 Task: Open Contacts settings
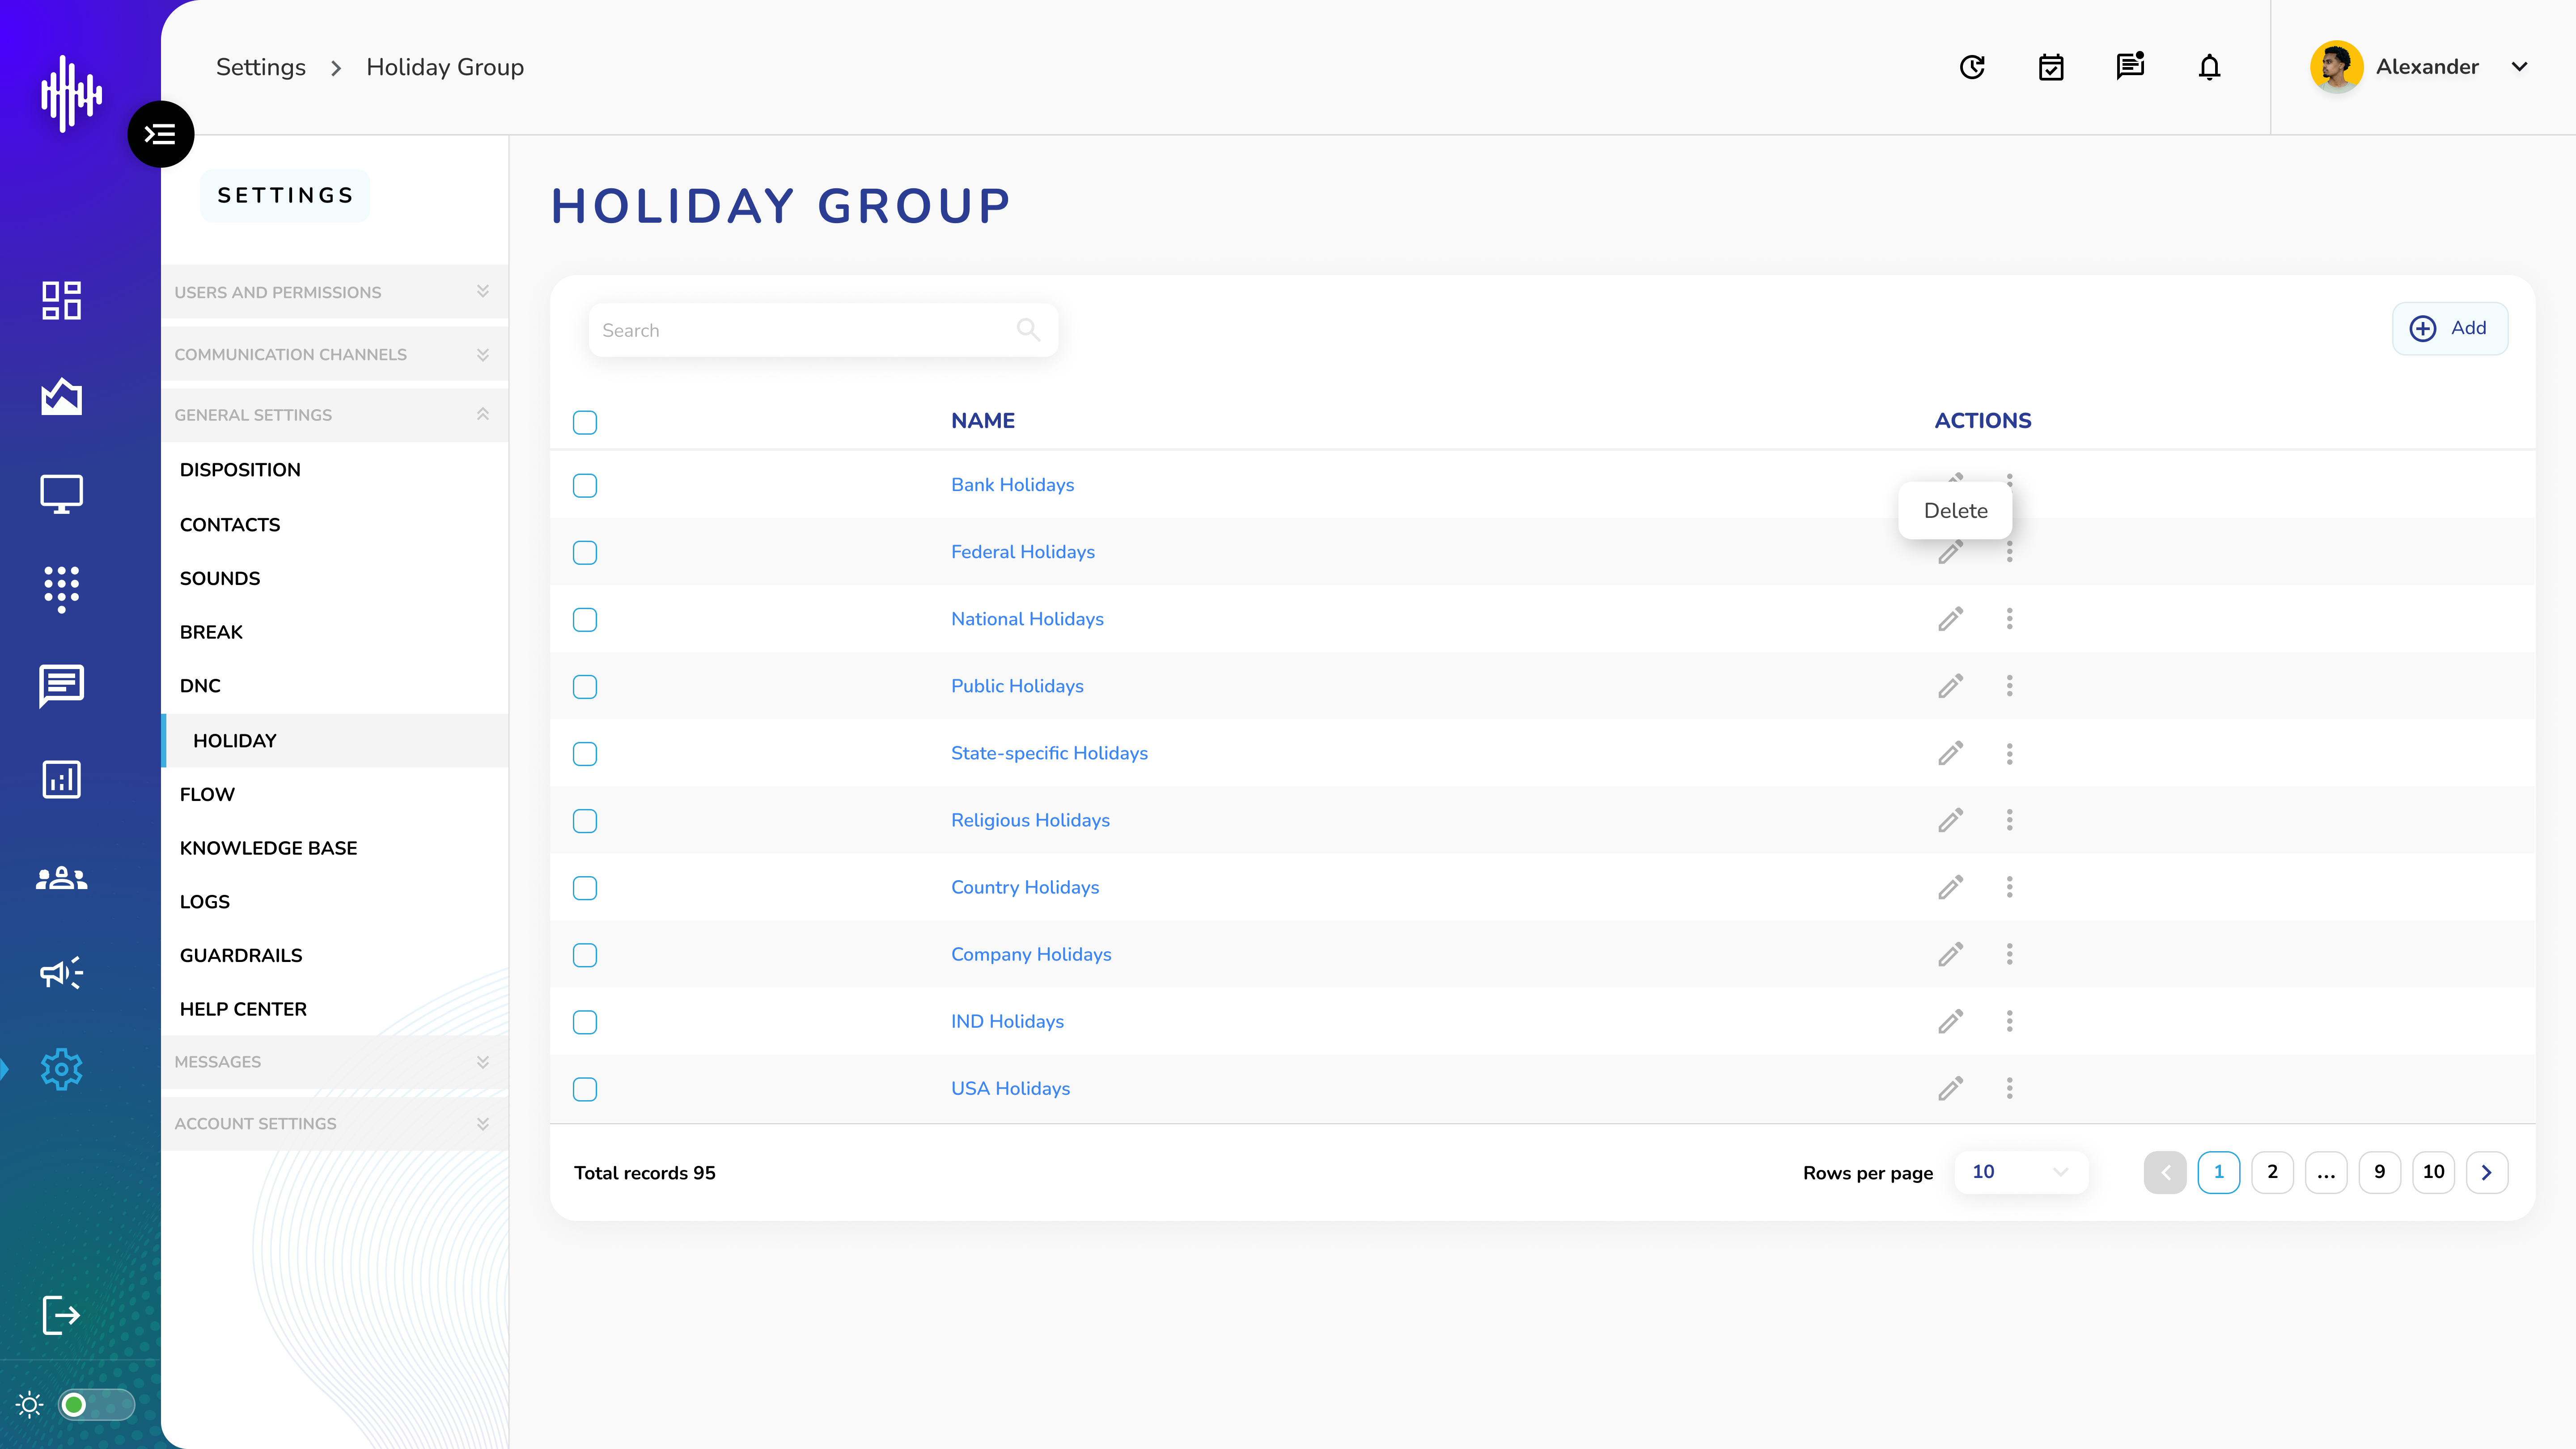[x=230, y=525]
